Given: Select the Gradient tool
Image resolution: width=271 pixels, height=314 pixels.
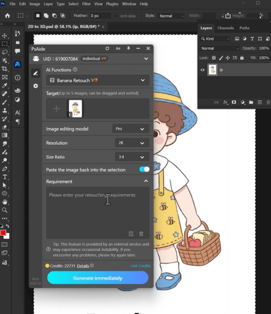Looking at the screenshot, I should tap(5, 135).
